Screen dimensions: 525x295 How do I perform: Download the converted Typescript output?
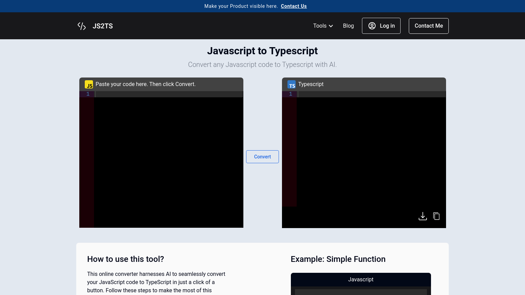pos(423,216)
